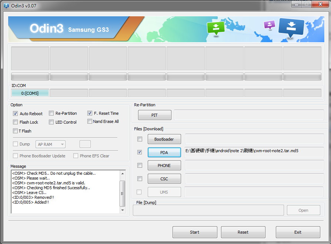Enable Nand Erase All option
The width and height of the screenshot is (331, 244).
[90, 121]
